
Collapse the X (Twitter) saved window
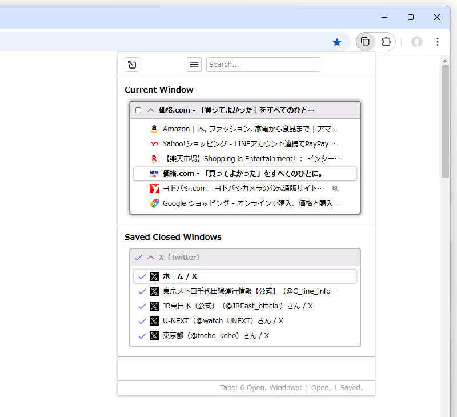151,258
